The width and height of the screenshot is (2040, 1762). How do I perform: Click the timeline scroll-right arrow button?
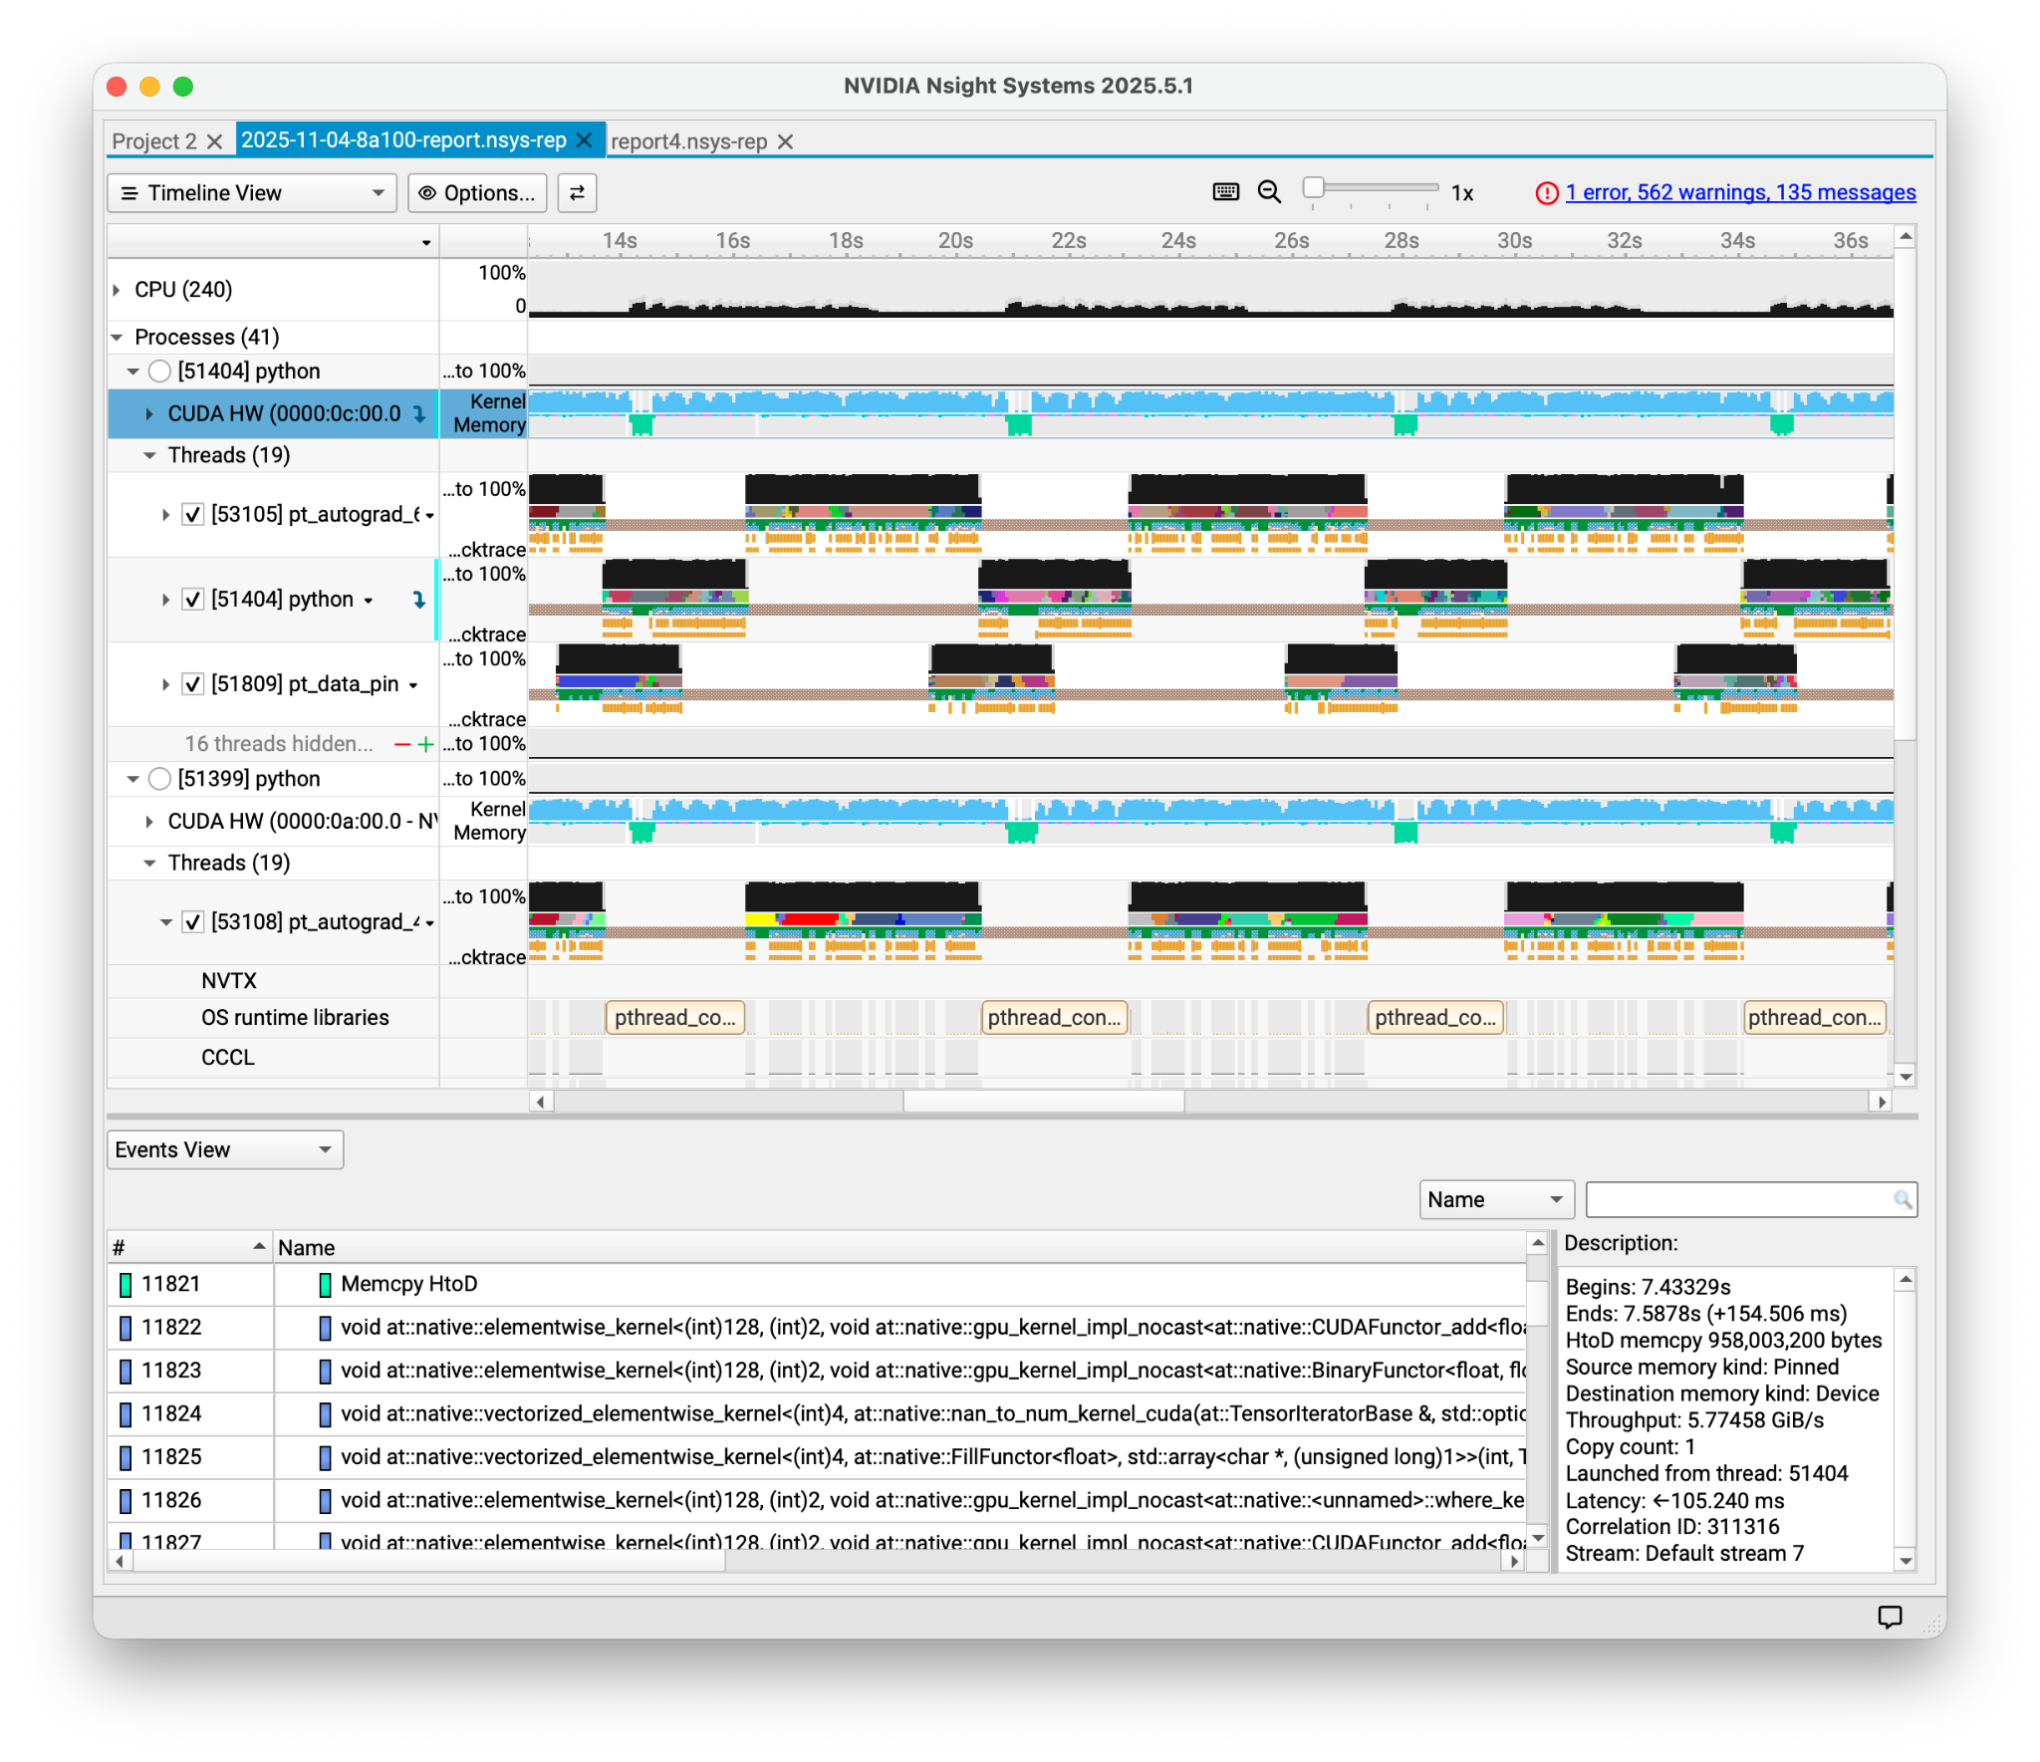pos(1880,1101)
